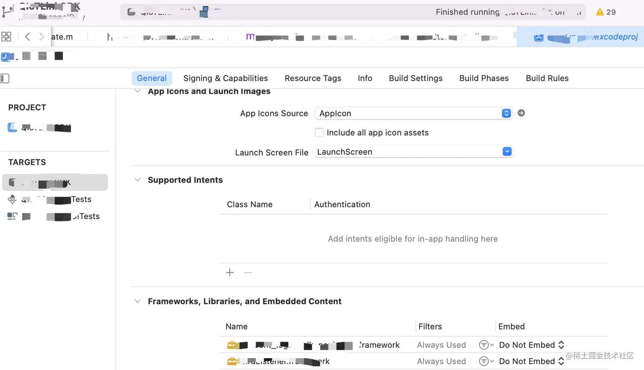
Task: Change Do Not Embed in the Listener framework row
Action: click(x=532, y=361)
